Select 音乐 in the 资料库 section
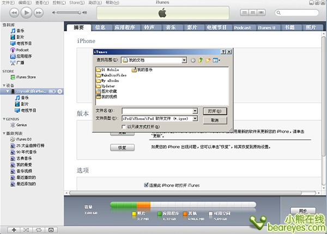This screenshot has height=234, width=327. pyautogui.click(x=20, y=31)
